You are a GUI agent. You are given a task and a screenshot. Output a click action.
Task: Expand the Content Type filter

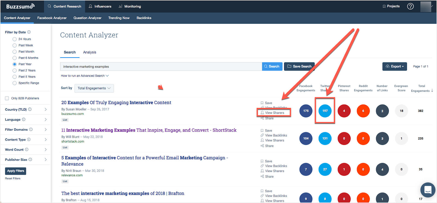pyautogui.click(x=45, y=140)
